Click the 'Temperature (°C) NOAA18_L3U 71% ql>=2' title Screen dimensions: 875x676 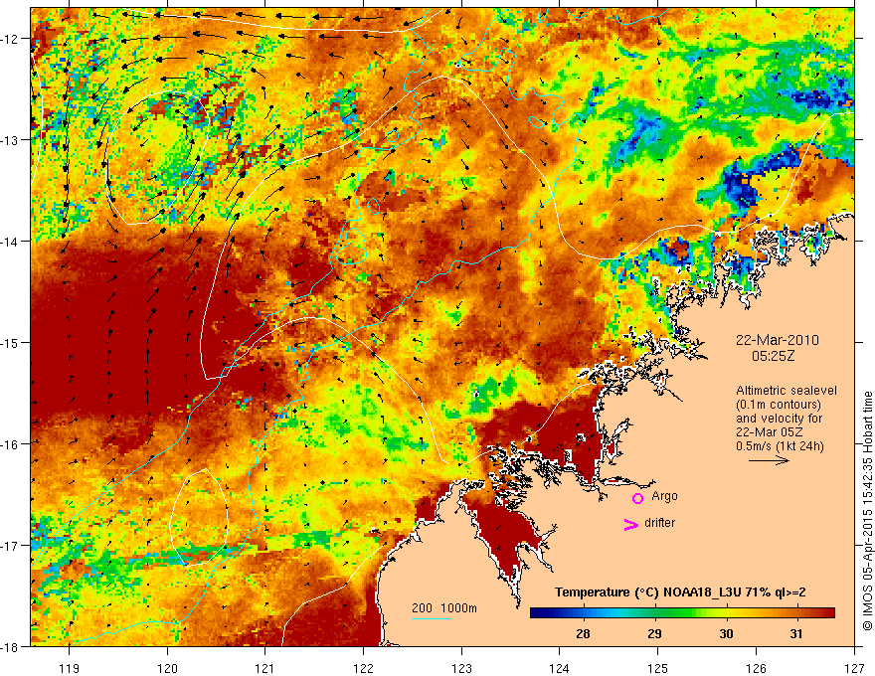pos(680,592)
